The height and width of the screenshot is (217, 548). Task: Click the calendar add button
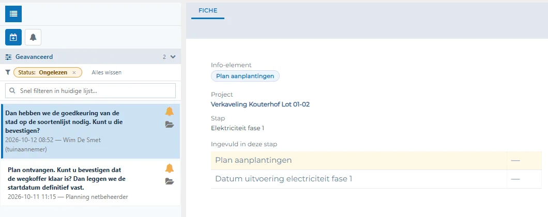13,37
